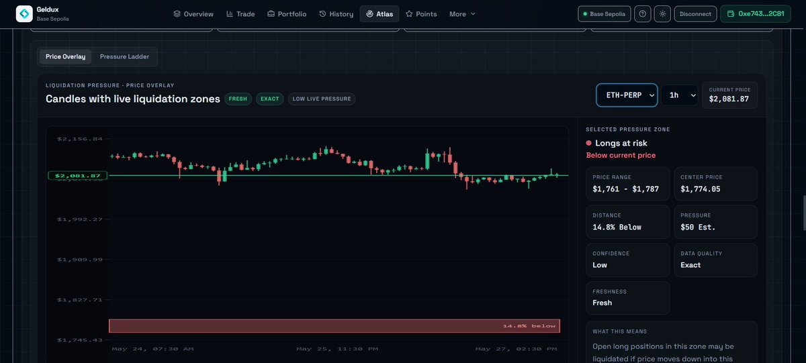This screenshot has width=806, height=363.
Task: Click the May 24, 07:30 AM time label
Action: coord(152,349)
